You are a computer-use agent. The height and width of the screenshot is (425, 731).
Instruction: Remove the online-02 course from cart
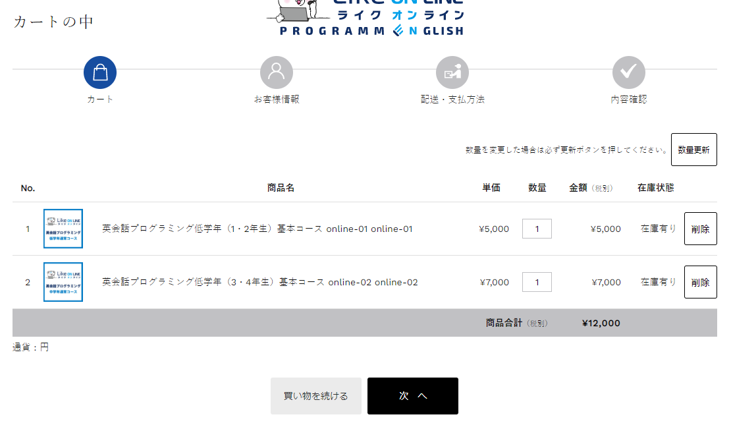[x=700, y=282]
